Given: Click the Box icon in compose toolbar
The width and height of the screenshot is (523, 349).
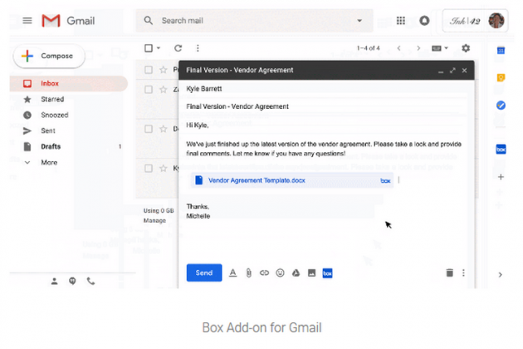Looking at the screenshot, I should pyautogui.click(x=327, y=273).
